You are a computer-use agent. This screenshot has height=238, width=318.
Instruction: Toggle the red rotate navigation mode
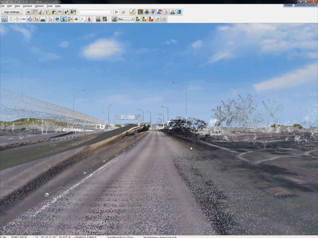click(x=5, y=19)
